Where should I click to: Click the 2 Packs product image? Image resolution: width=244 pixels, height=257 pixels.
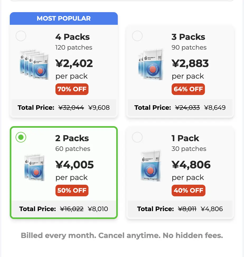pos(35,167)
